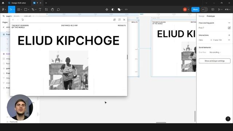Select the Hand tool

[52, 9]
